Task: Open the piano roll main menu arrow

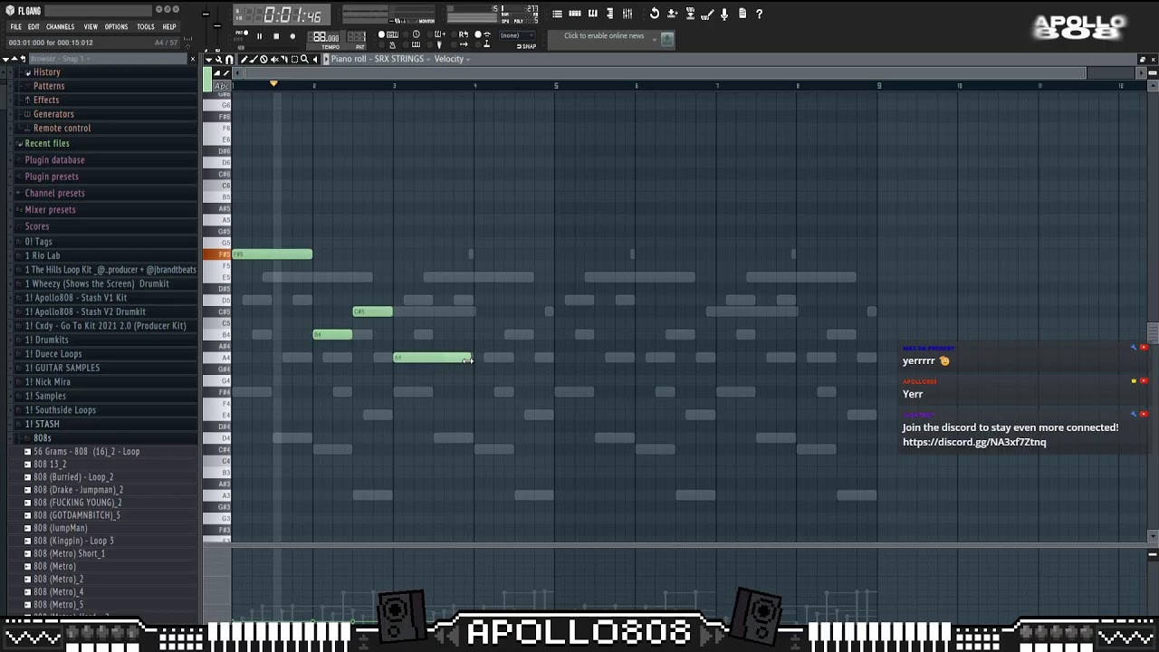Action: pyautogui.click(x=208, y=59)
